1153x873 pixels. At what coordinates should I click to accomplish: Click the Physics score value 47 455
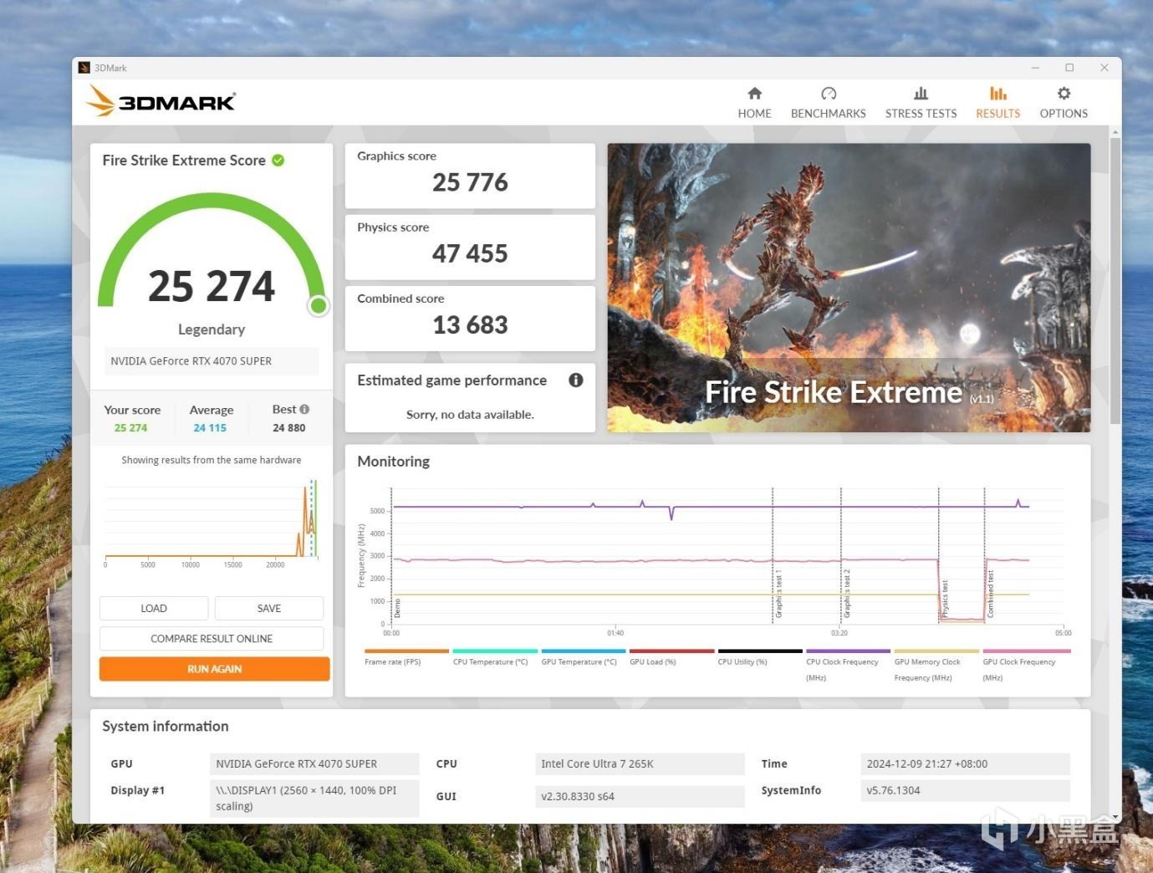pos(470,253)
